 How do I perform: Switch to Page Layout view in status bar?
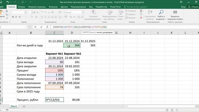click(x=172, y=110)
